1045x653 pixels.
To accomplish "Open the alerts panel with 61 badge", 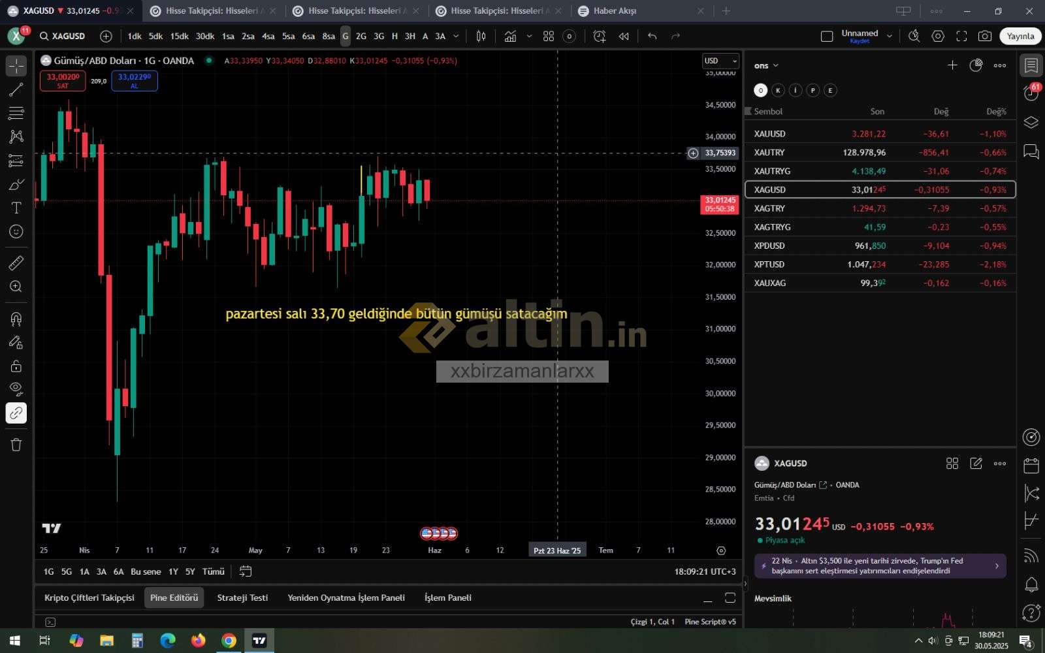I will pyautogui.click(x=1031, y=93).
